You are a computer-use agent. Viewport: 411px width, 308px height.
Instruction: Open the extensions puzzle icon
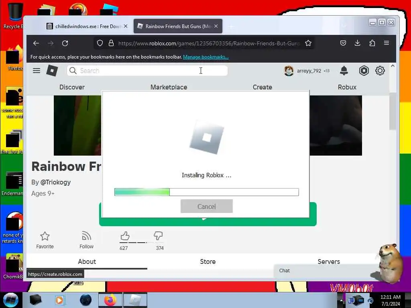[372, 43]
